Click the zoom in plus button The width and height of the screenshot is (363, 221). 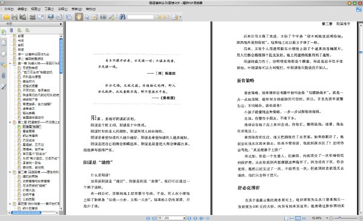(x=361, y=218)
